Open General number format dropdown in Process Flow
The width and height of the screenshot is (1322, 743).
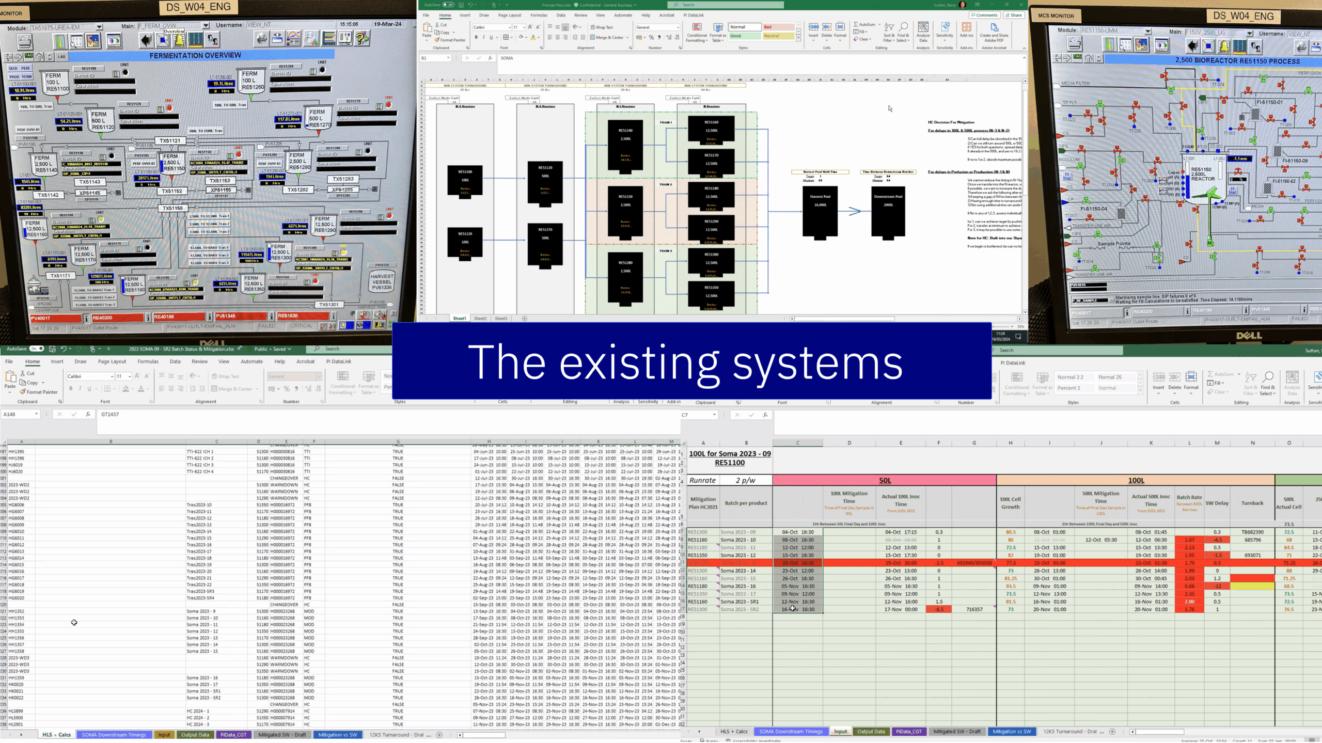click(x=678, y=27)
